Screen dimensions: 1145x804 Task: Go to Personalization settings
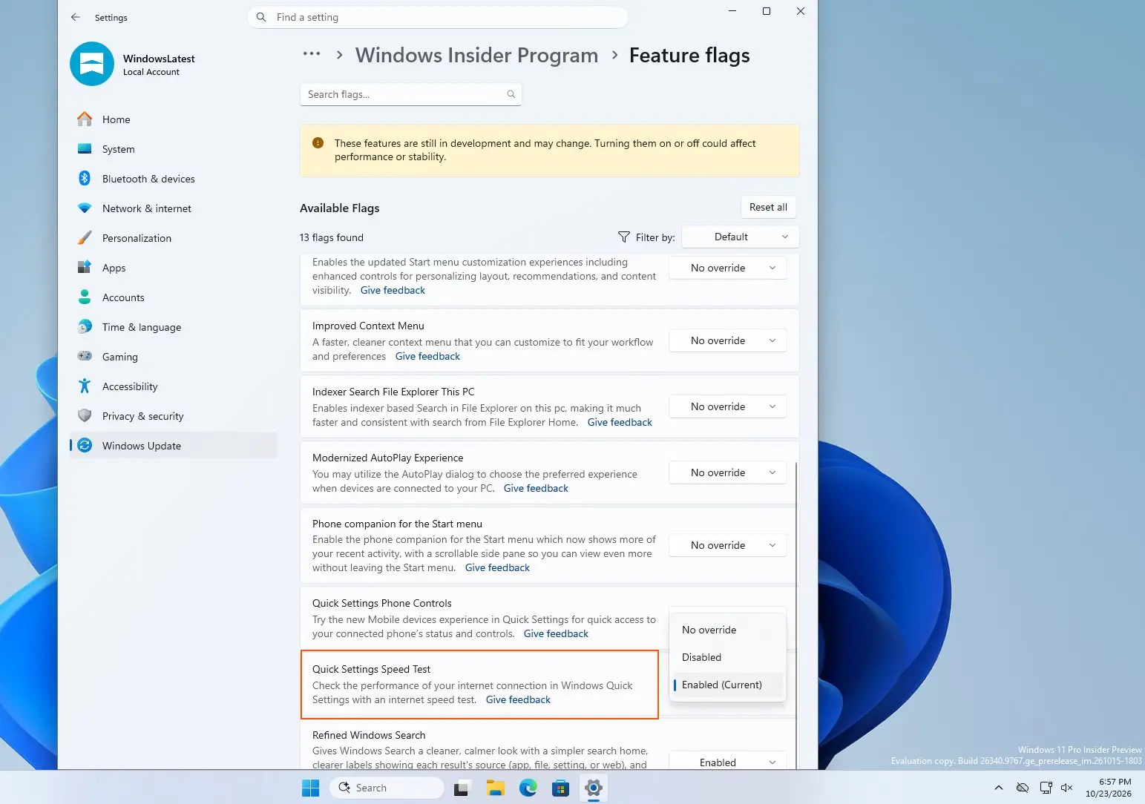pos(174,238)
